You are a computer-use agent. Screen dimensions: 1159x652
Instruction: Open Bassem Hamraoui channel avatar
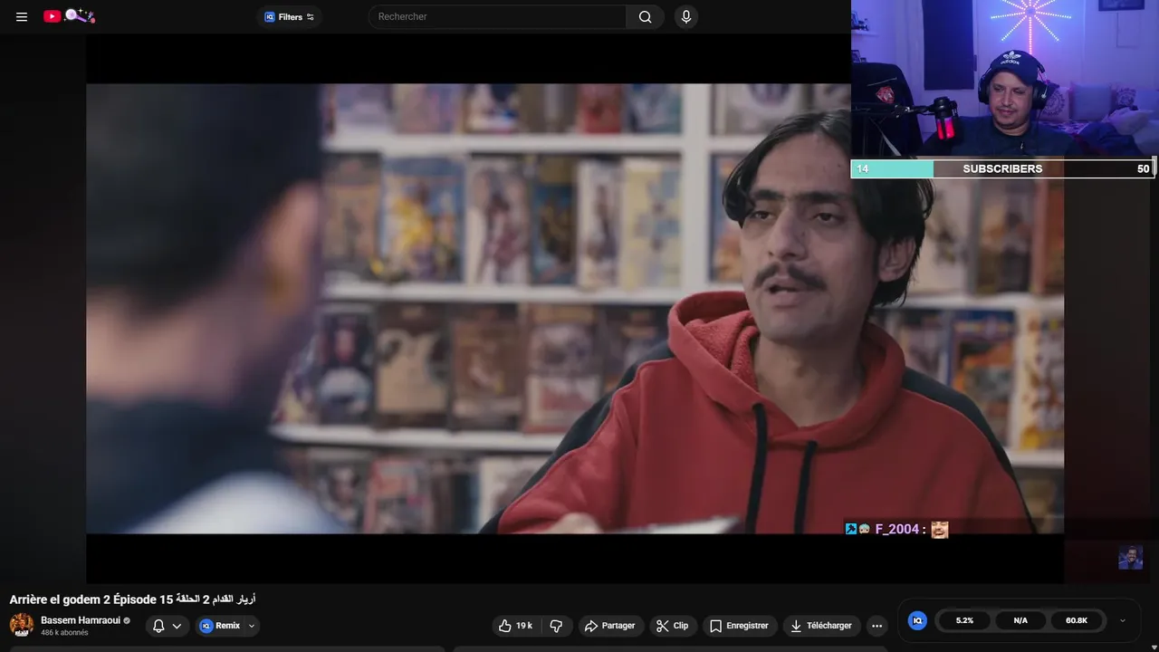21,625
